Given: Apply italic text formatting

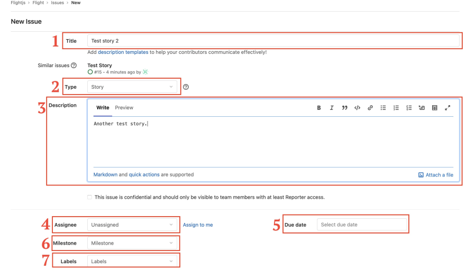Looking at the screenshot, I should click(x=332, y=108).
